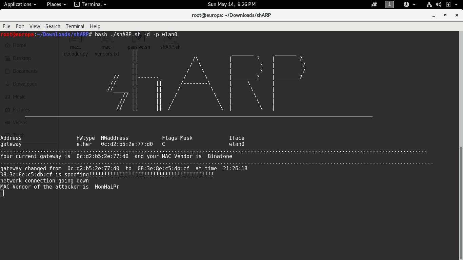Open the Help menu
The width and height of the screenshot is (463, 260).
pos(95,26)
